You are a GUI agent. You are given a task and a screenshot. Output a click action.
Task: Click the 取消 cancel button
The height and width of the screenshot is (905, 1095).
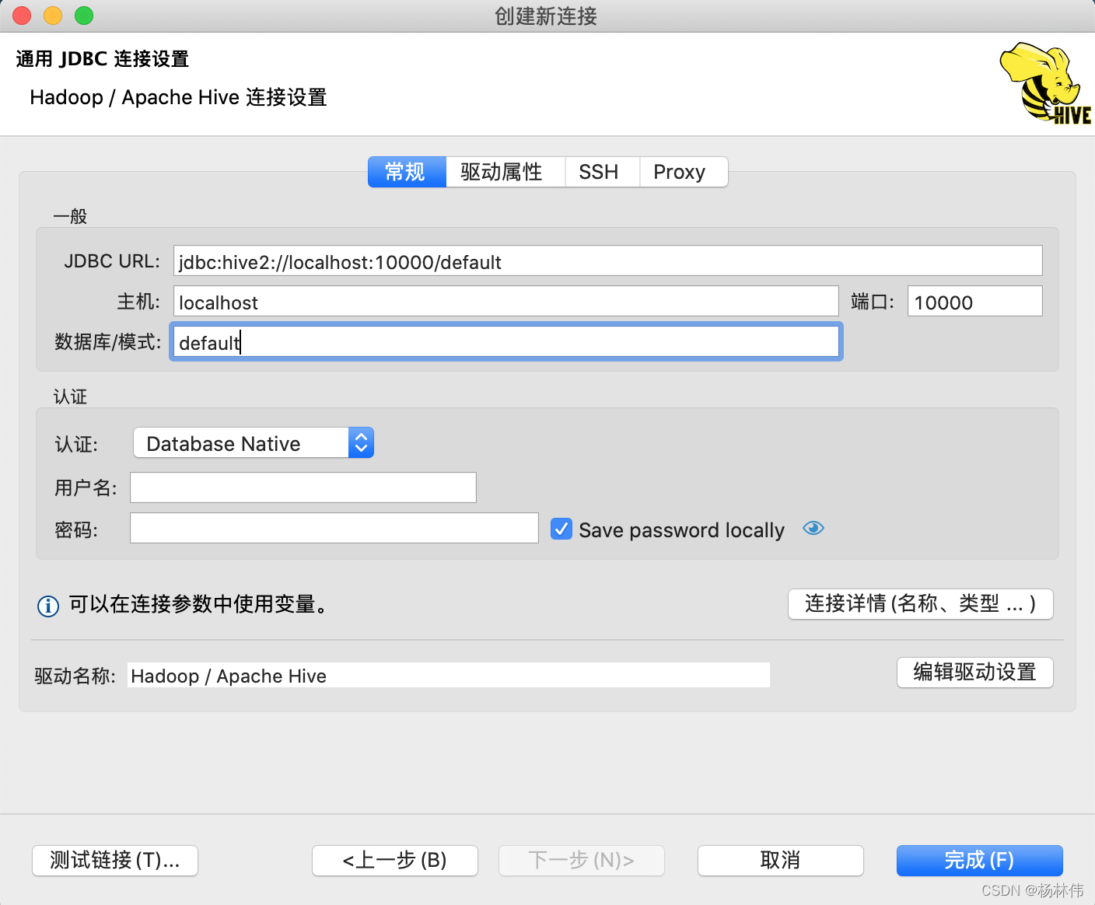[780, 861]
